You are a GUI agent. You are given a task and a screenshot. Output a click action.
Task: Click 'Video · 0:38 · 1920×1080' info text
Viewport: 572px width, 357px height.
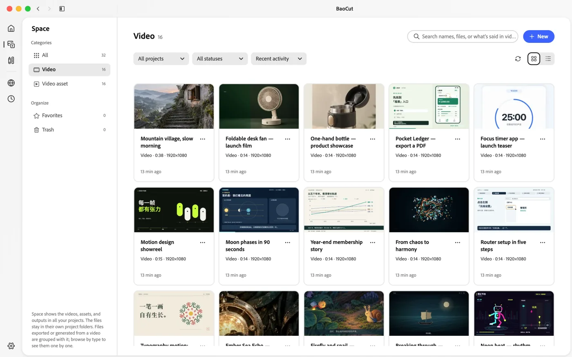164,155
